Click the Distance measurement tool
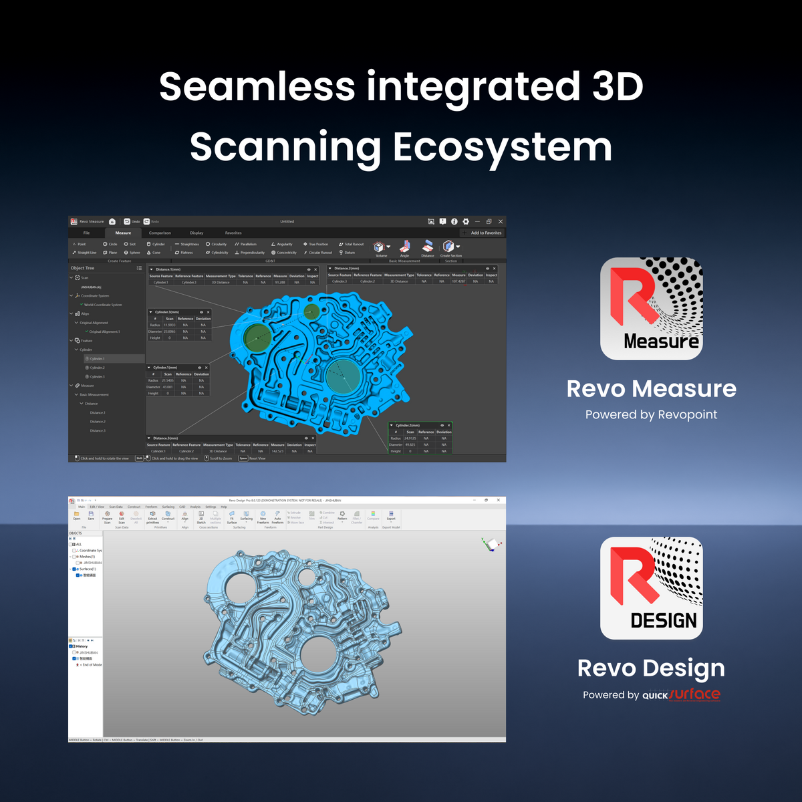 [428, 249]
